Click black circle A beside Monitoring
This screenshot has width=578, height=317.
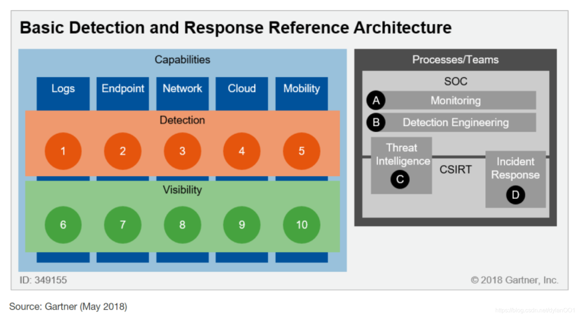(376, 100)
